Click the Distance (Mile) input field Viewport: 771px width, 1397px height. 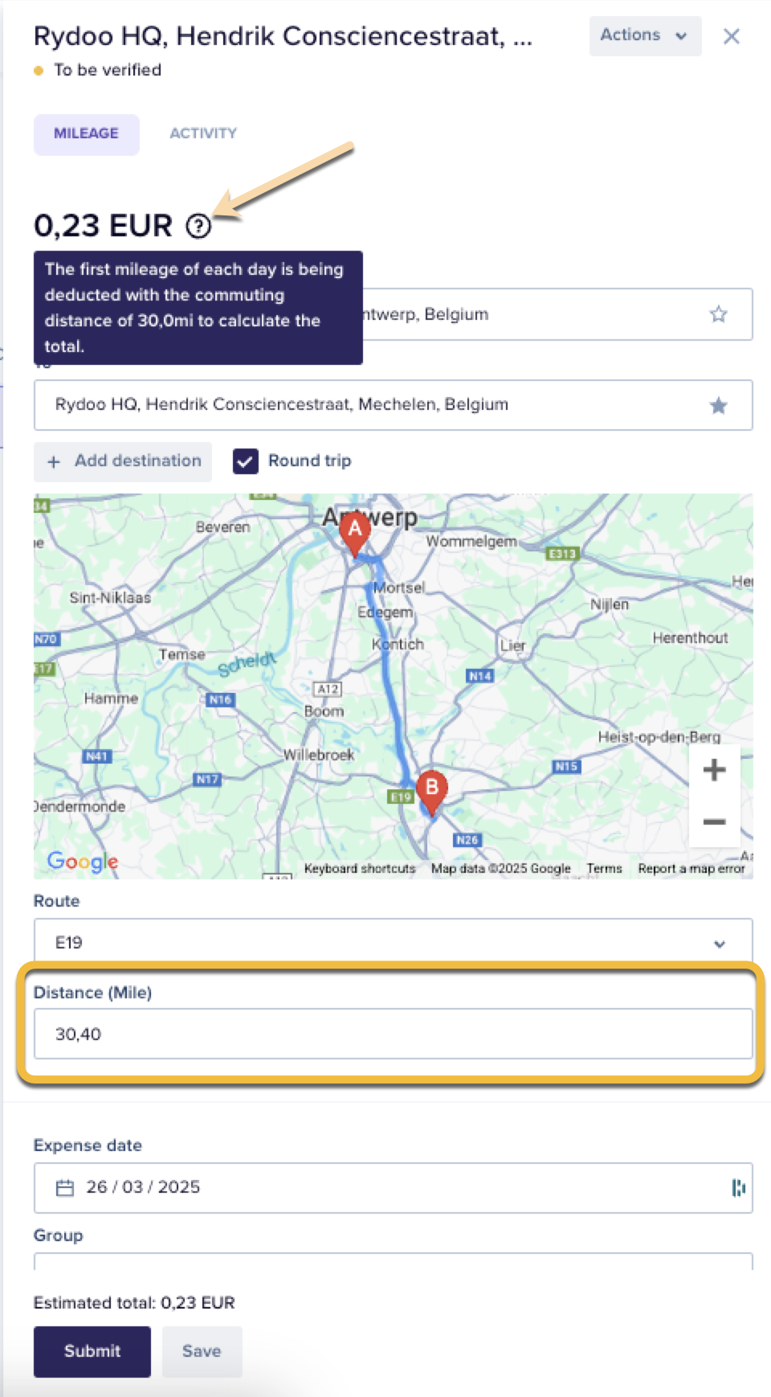pos(393,1034)
